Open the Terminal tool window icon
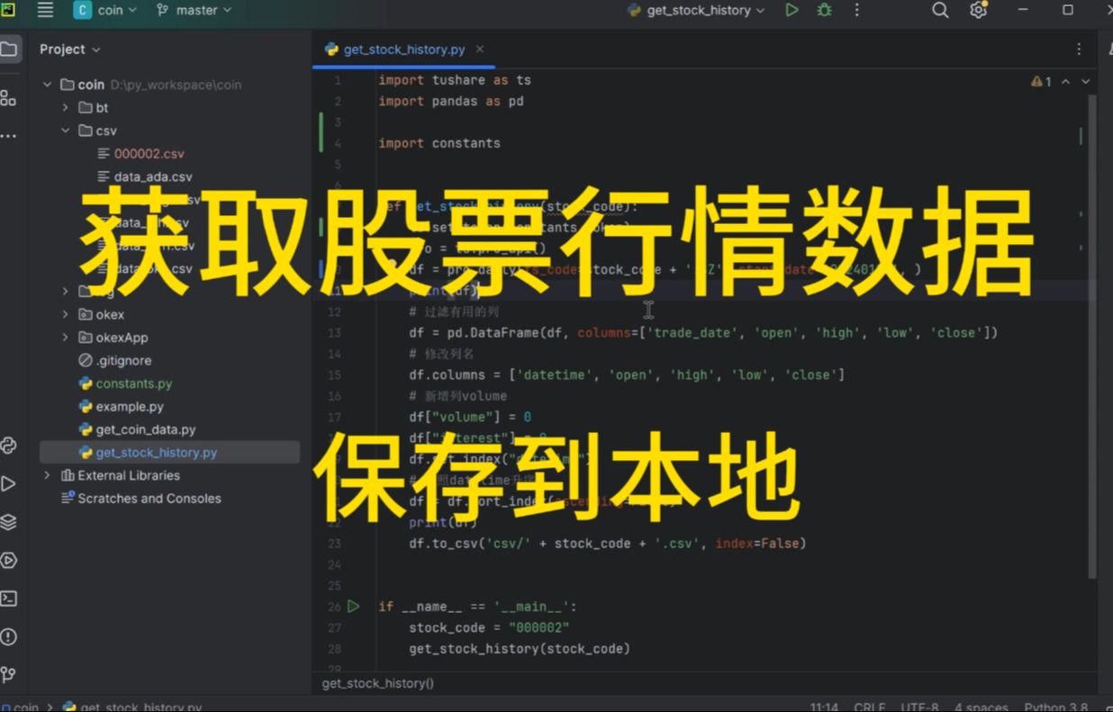The width and height of the screenshot is (1113, 712). click(12, 598)
